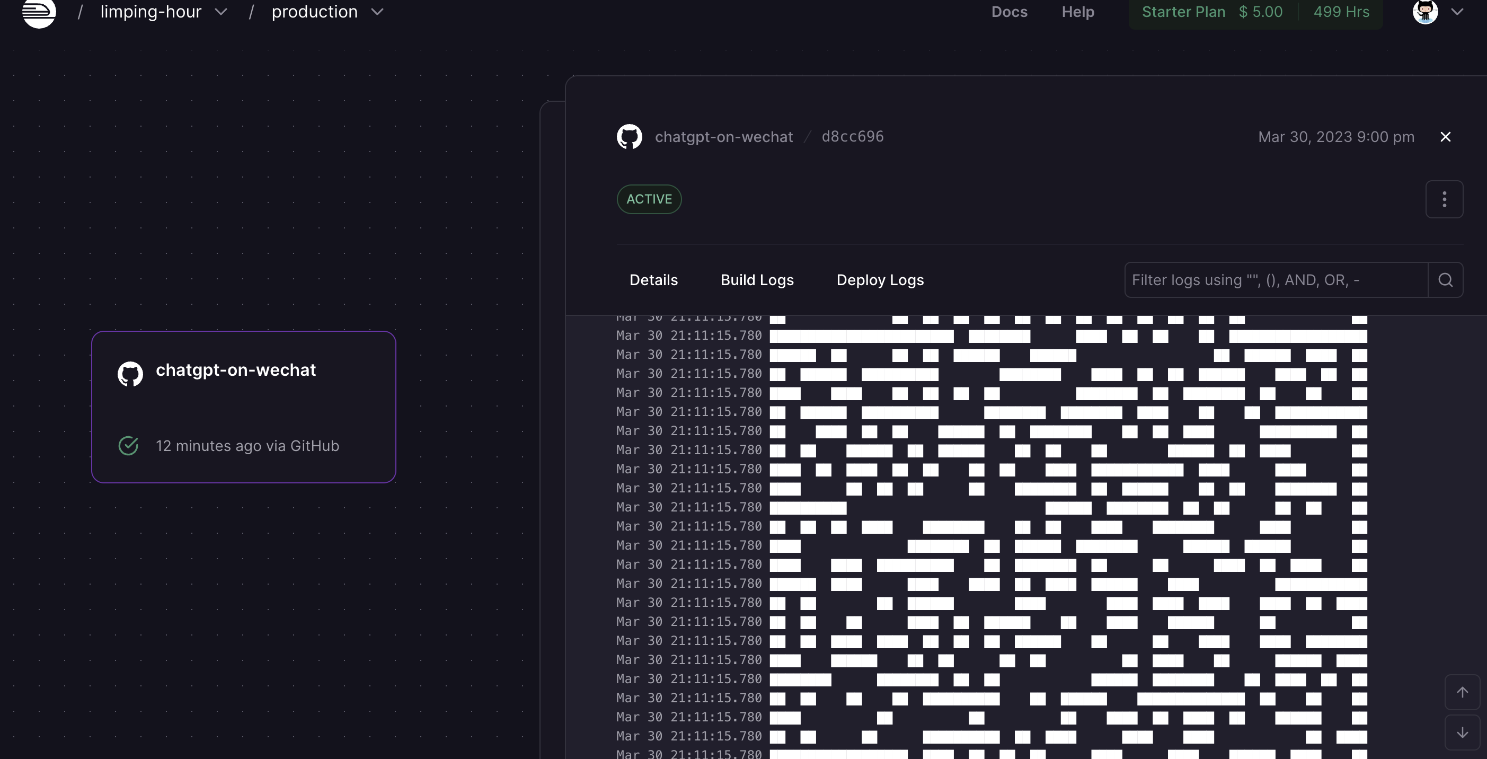
Task: Open commit d8cc696 details
Action: tap(852, 136)
